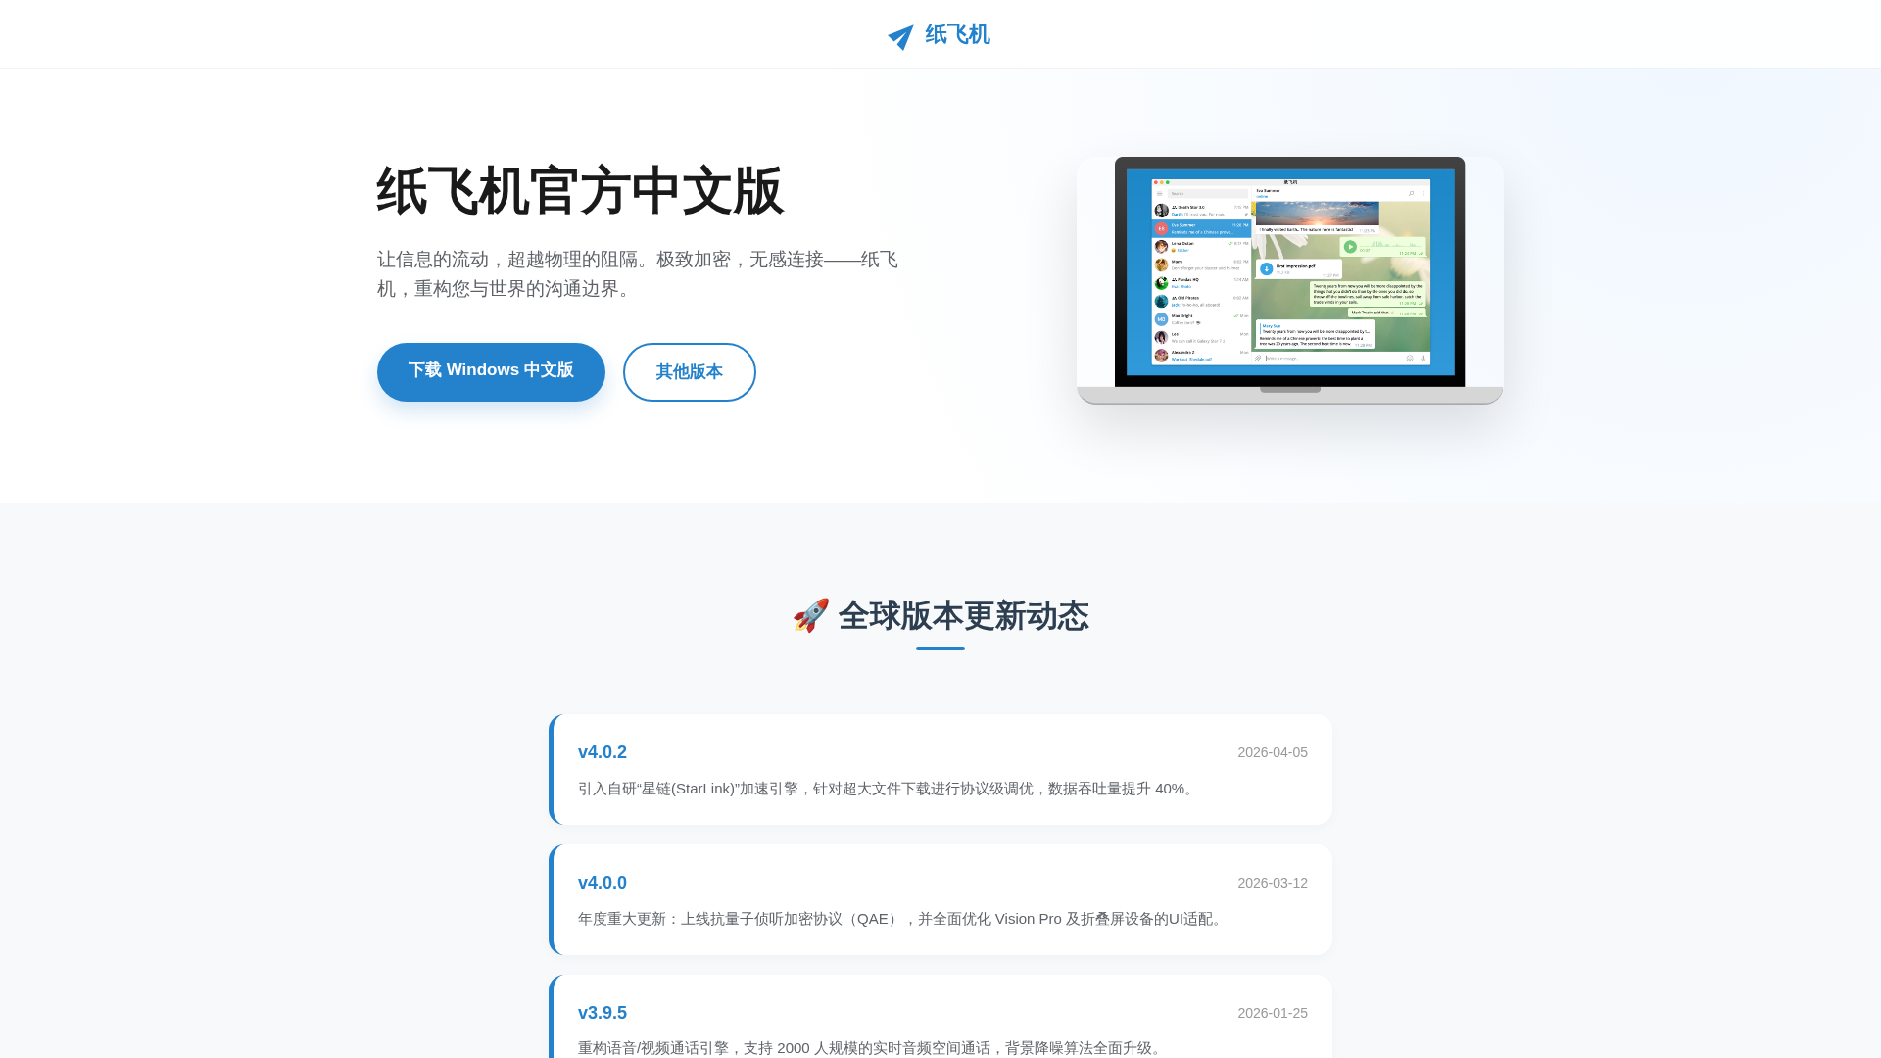The width and height of the screenshot is (1881, 1058).
Task: Click 下载 Windows 中文版 button
Action: point(491,372)
